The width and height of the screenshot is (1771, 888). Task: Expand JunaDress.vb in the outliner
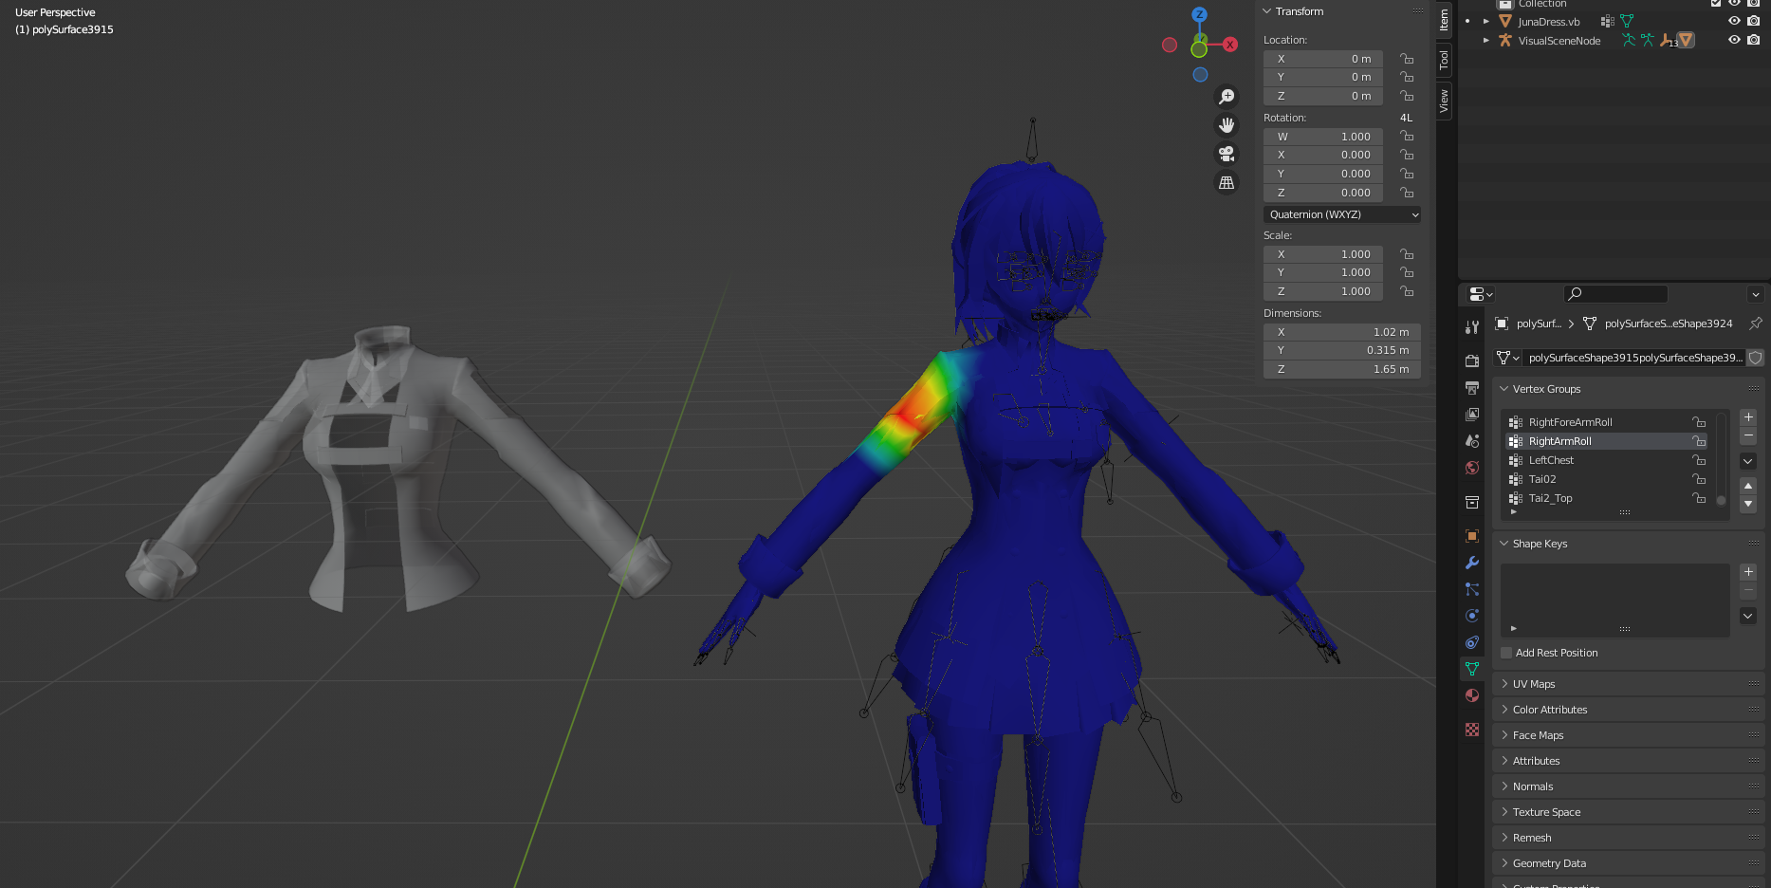(x=1485, y=22)
